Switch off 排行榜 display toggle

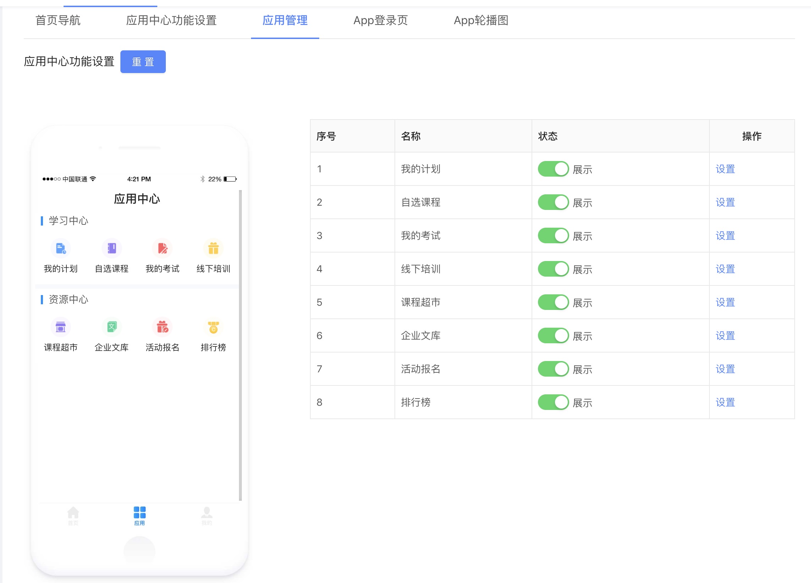(x=553, y=402)
